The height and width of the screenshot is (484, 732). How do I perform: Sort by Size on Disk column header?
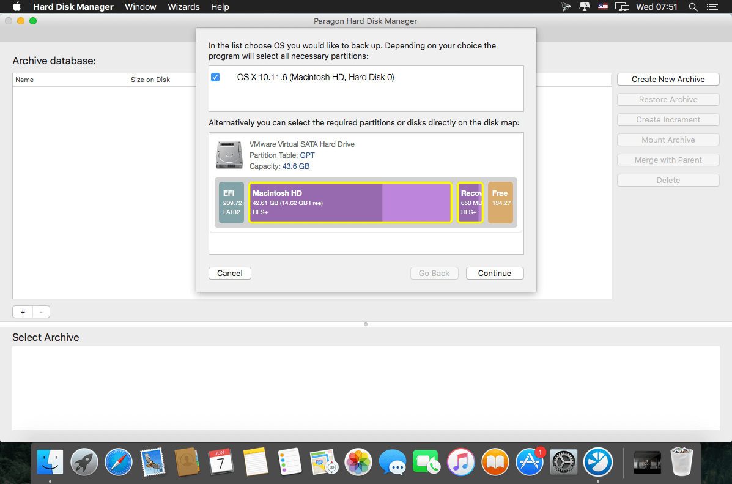pos(162,80)
